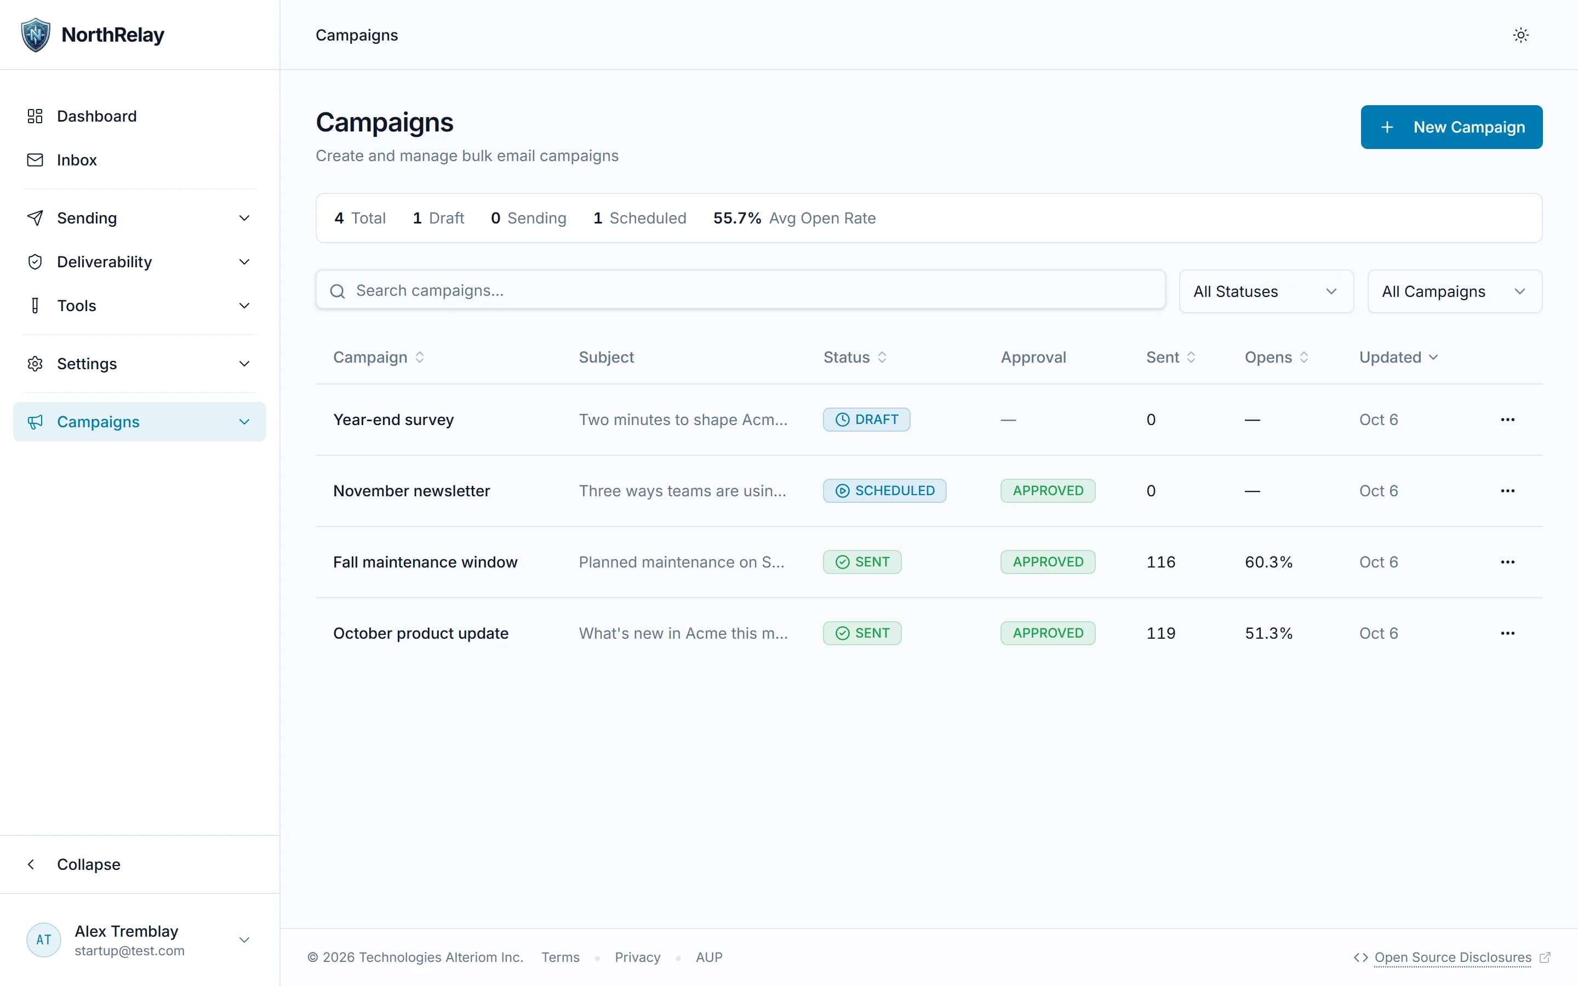Open the Privacy link
Screen dimensions: 1578x986
click(637, 958)
